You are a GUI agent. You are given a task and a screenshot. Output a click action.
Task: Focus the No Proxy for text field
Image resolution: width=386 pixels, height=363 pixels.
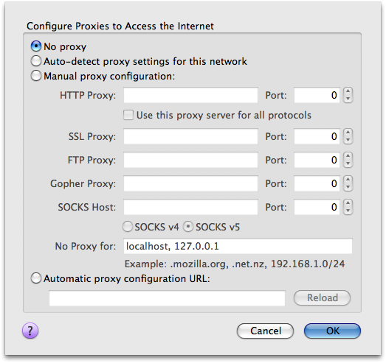(x=238, y=246)
